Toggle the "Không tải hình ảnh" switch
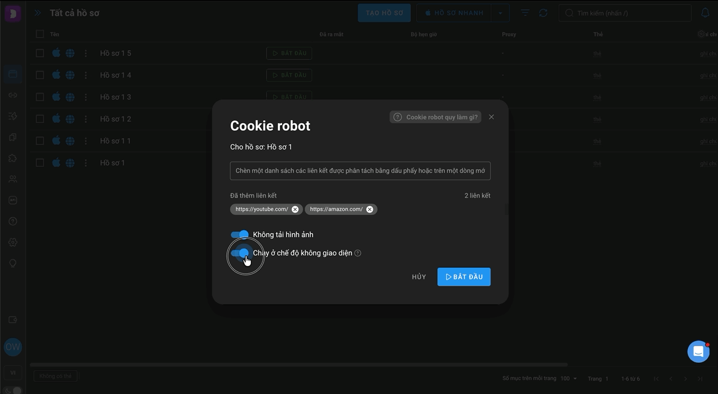The height and width of the screenshot is (394, 718). [x=240, y=235]
